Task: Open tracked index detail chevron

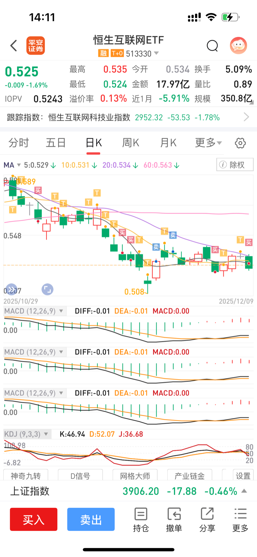Action: click(x=247, y=117)
